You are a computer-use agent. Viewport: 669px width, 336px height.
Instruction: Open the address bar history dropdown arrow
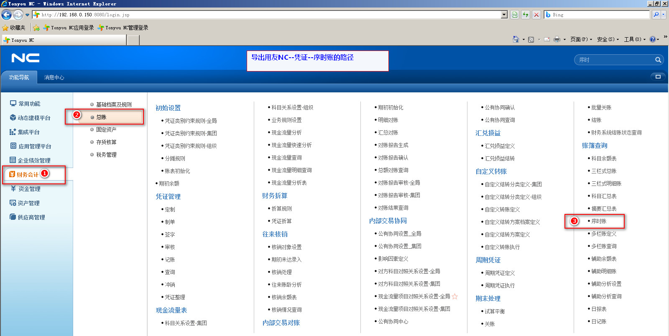(504, 15)
